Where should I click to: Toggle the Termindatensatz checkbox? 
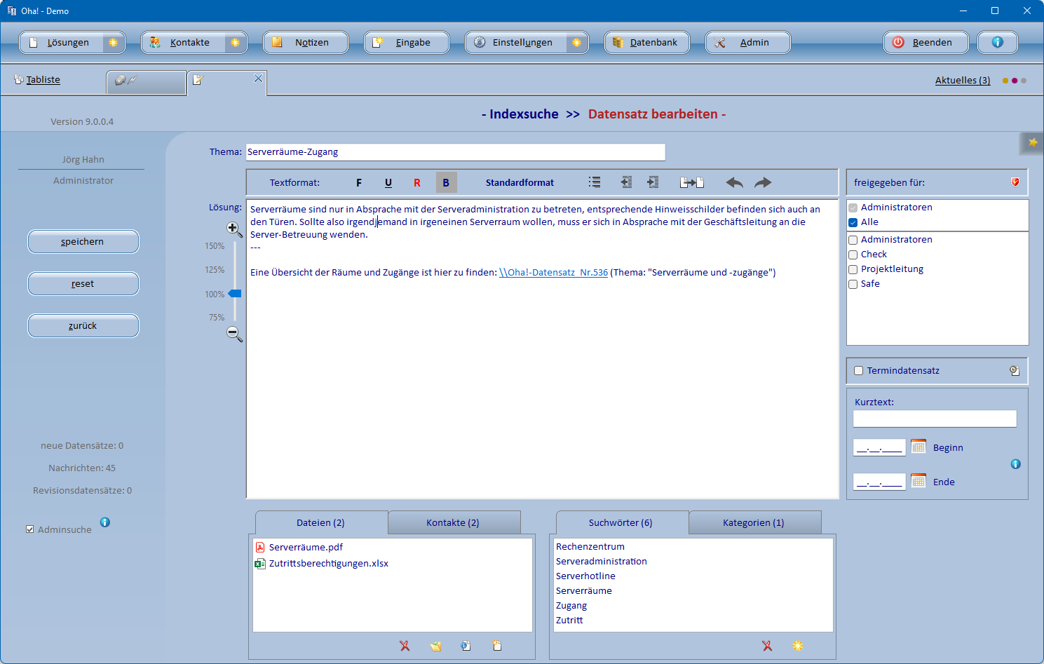coord(858,371)
